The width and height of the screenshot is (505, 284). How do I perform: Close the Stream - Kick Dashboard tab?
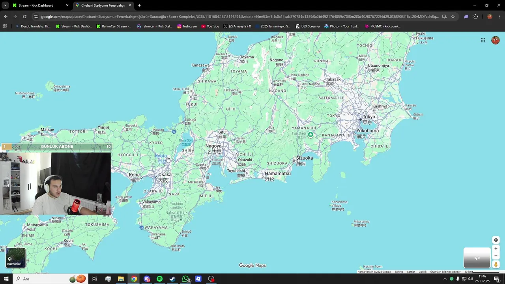(x=67, y=6)
